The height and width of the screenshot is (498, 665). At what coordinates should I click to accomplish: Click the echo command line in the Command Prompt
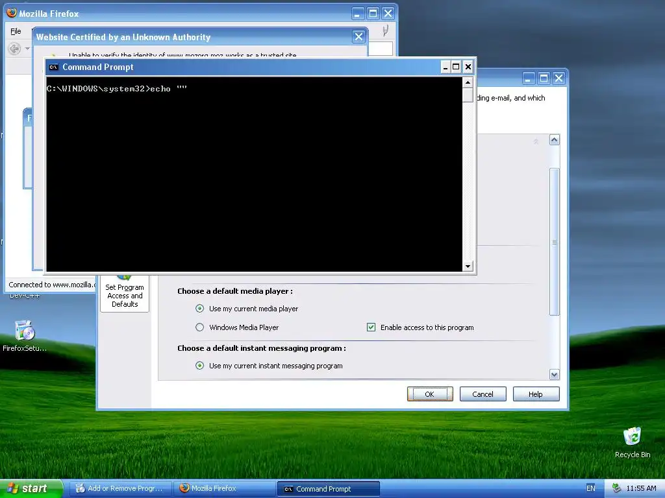[117, 88]
